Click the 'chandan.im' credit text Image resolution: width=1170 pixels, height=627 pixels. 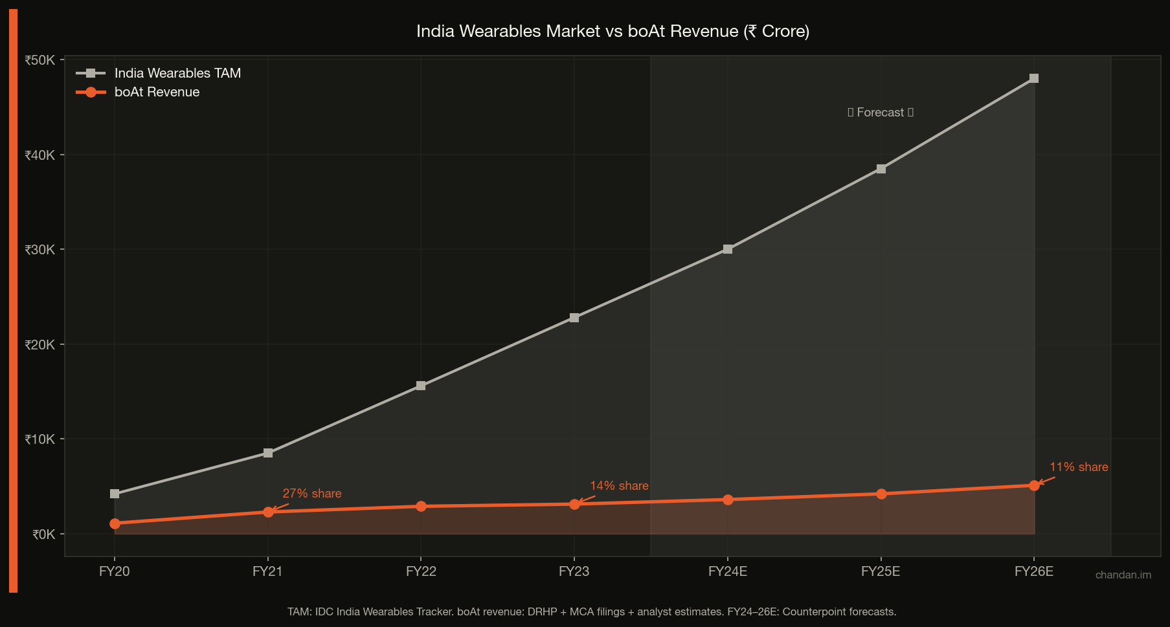point(1123,575)
